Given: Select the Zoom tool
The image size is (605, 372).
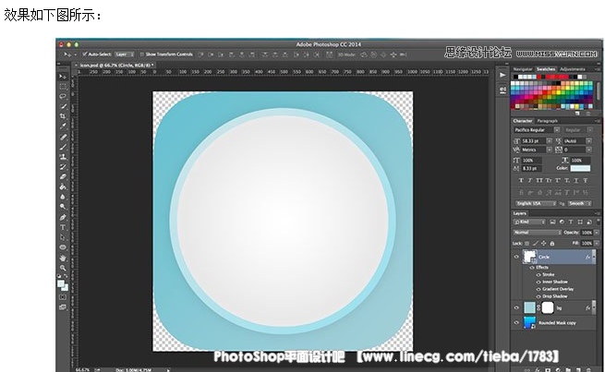Looking at the screenshot, I should pos(63,268).
